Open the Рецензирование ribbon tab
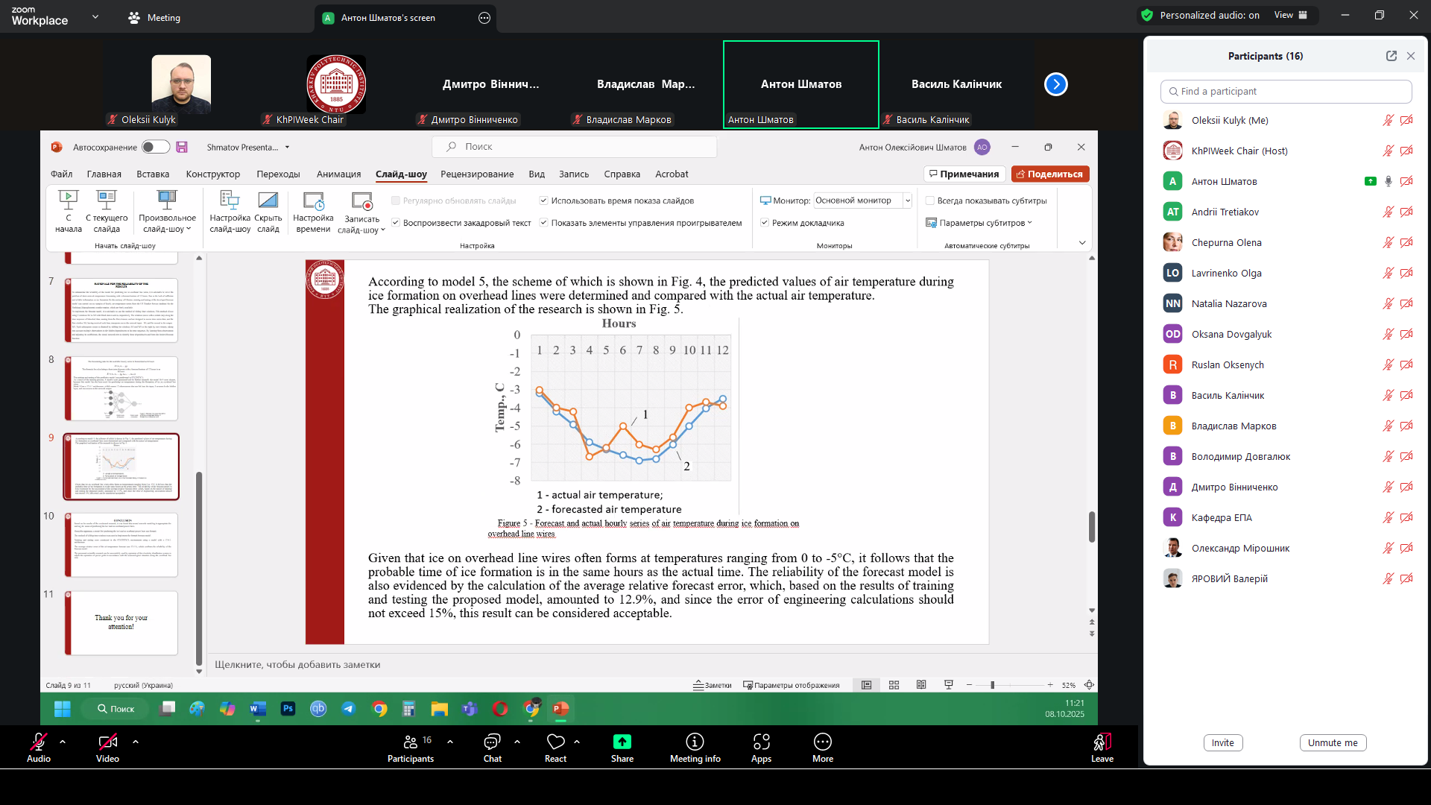Image resolution: width=1431 pixels, height=805 pixels. [x=477, y=174]
